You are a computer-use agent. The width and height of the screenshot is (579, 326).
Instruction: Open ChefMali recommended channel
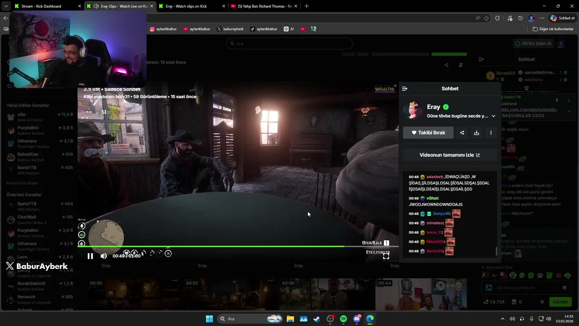coord(40,220)
